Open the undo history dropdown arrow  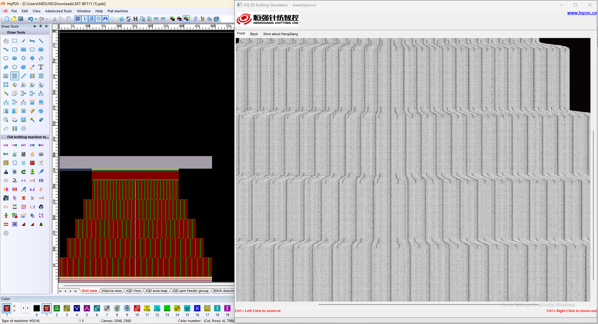click(x=36, y=19)
